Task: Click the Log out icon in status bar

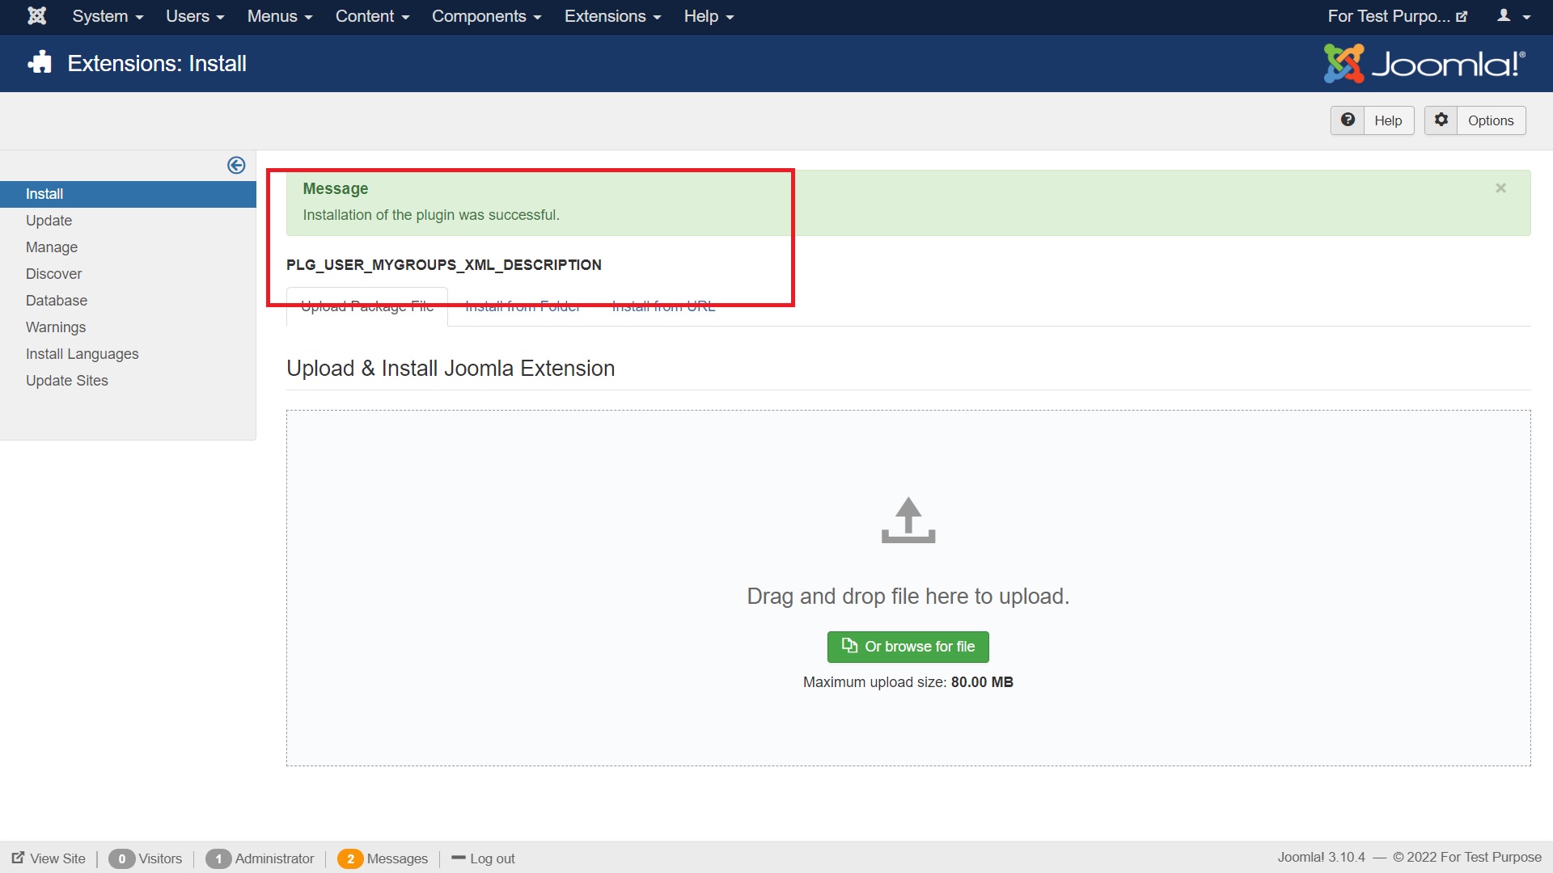Action: [459, 858]
